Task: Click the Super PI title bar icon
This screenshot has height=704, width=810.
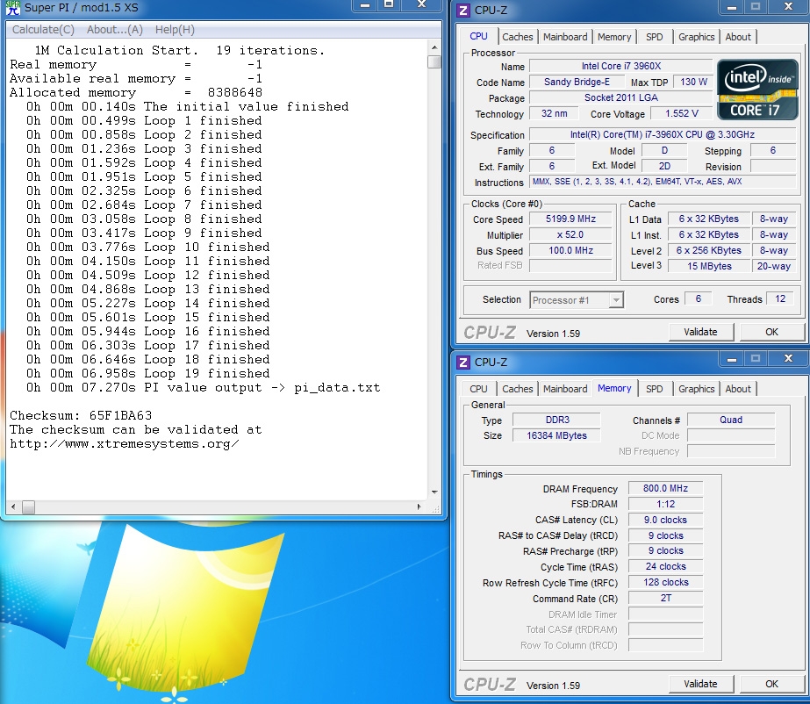Action: (x=11, y=8)
